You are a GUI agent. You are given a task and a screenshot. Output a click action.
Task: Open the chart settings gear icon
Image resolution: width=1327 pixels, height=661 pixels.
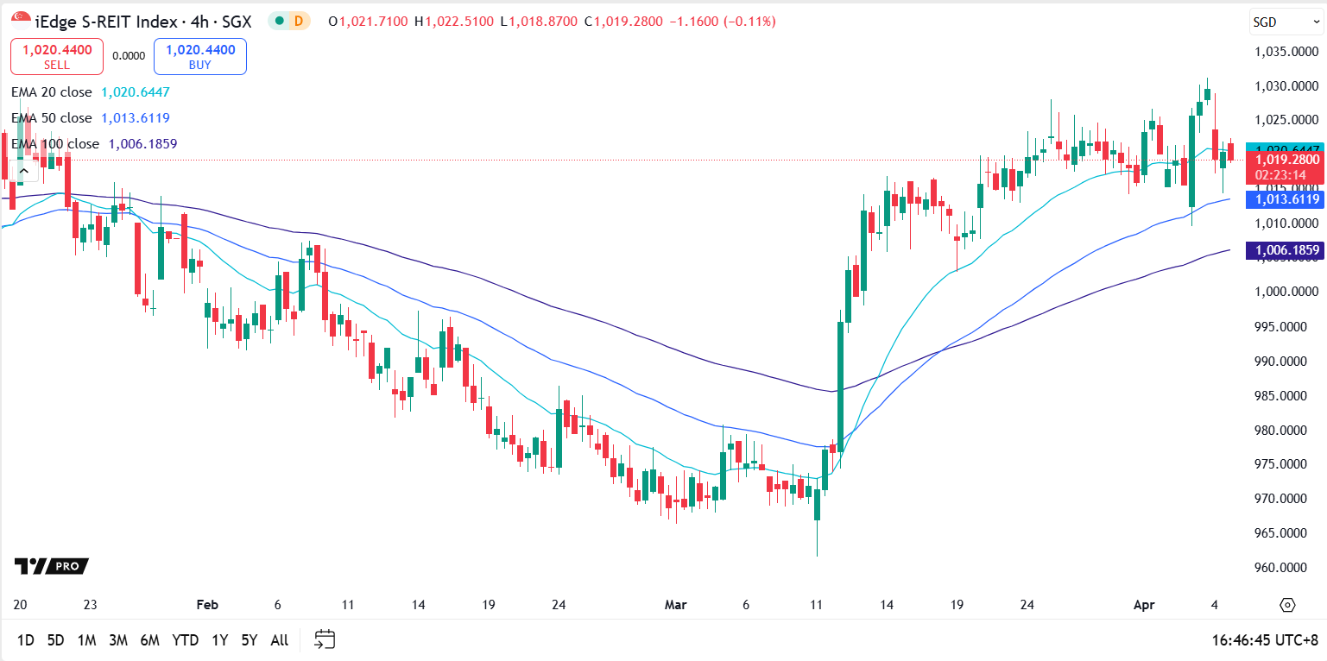click(x=1288, y=605)
